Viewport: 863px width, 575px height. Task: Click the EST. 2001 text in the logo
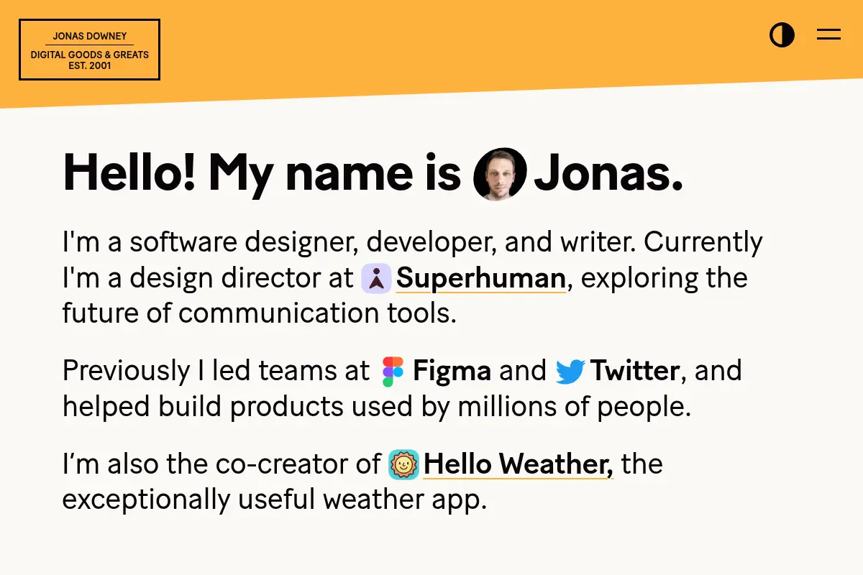click(x=89, y=65)
